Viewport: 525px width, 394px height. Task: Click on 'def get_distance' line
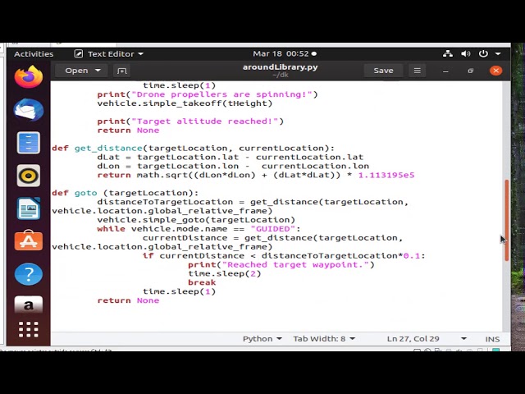194,148
